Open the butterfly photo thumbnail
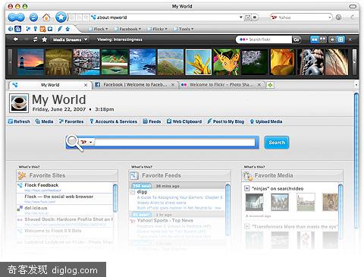 227,62
